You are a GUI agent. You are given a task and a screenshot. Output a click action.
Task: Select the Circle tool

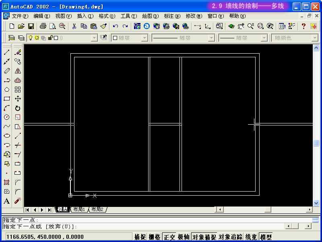pyautogui.click(x=7, y=117)
